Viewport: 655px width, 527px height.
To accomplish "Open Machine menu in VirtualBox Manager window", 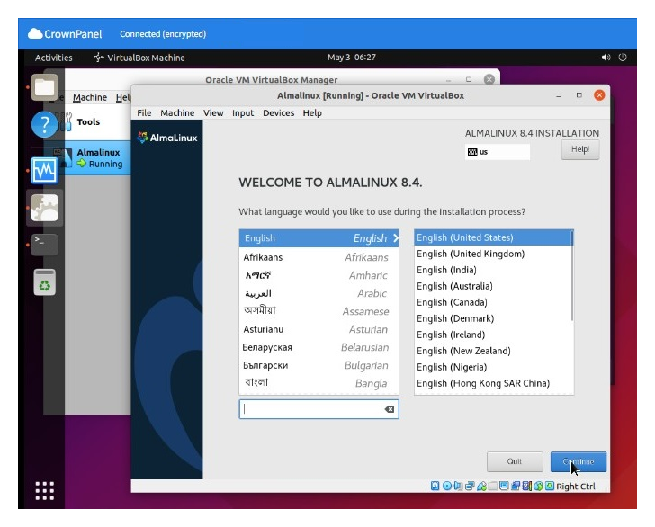I will click(90, 97).
